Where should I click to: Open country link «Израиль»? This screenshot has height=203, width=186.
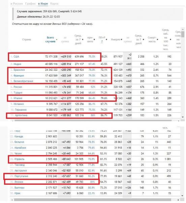click(x=19, y=159)
